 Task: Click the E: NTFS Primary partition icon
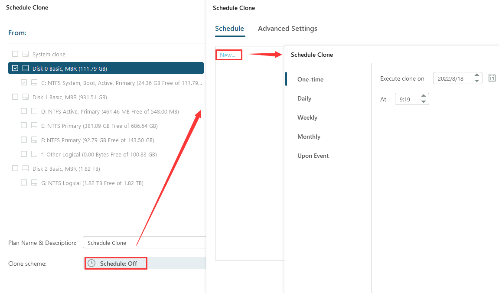[x=34, y=125]
